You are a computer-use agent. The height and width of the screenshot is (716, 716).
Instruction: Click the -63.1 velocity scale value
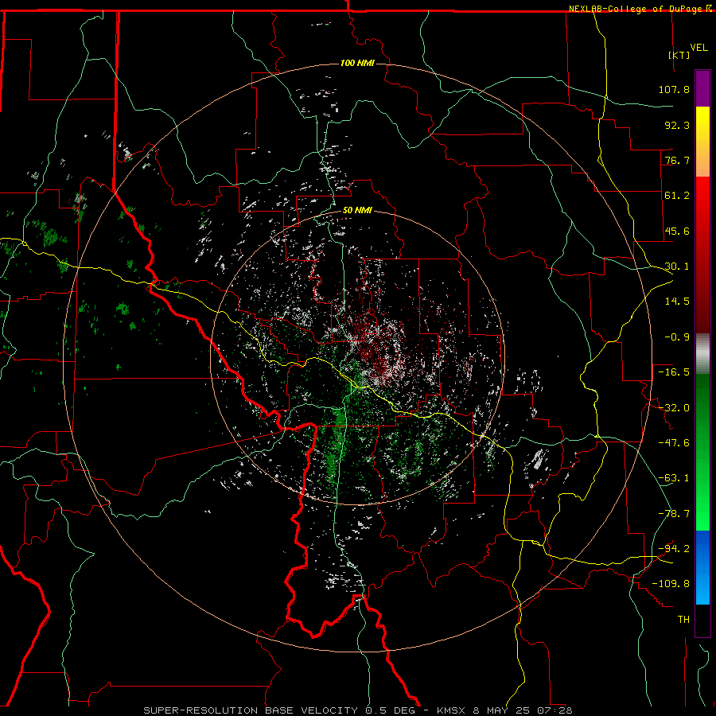coord(674,478)
